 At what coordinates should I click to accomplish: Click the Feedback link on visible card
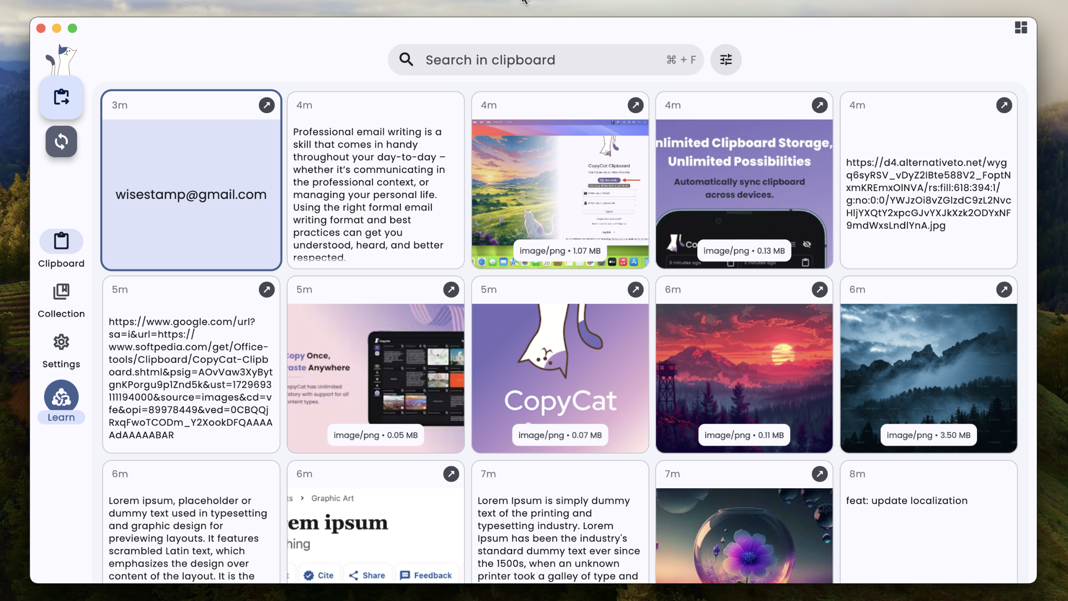click(x=426, y=575)
